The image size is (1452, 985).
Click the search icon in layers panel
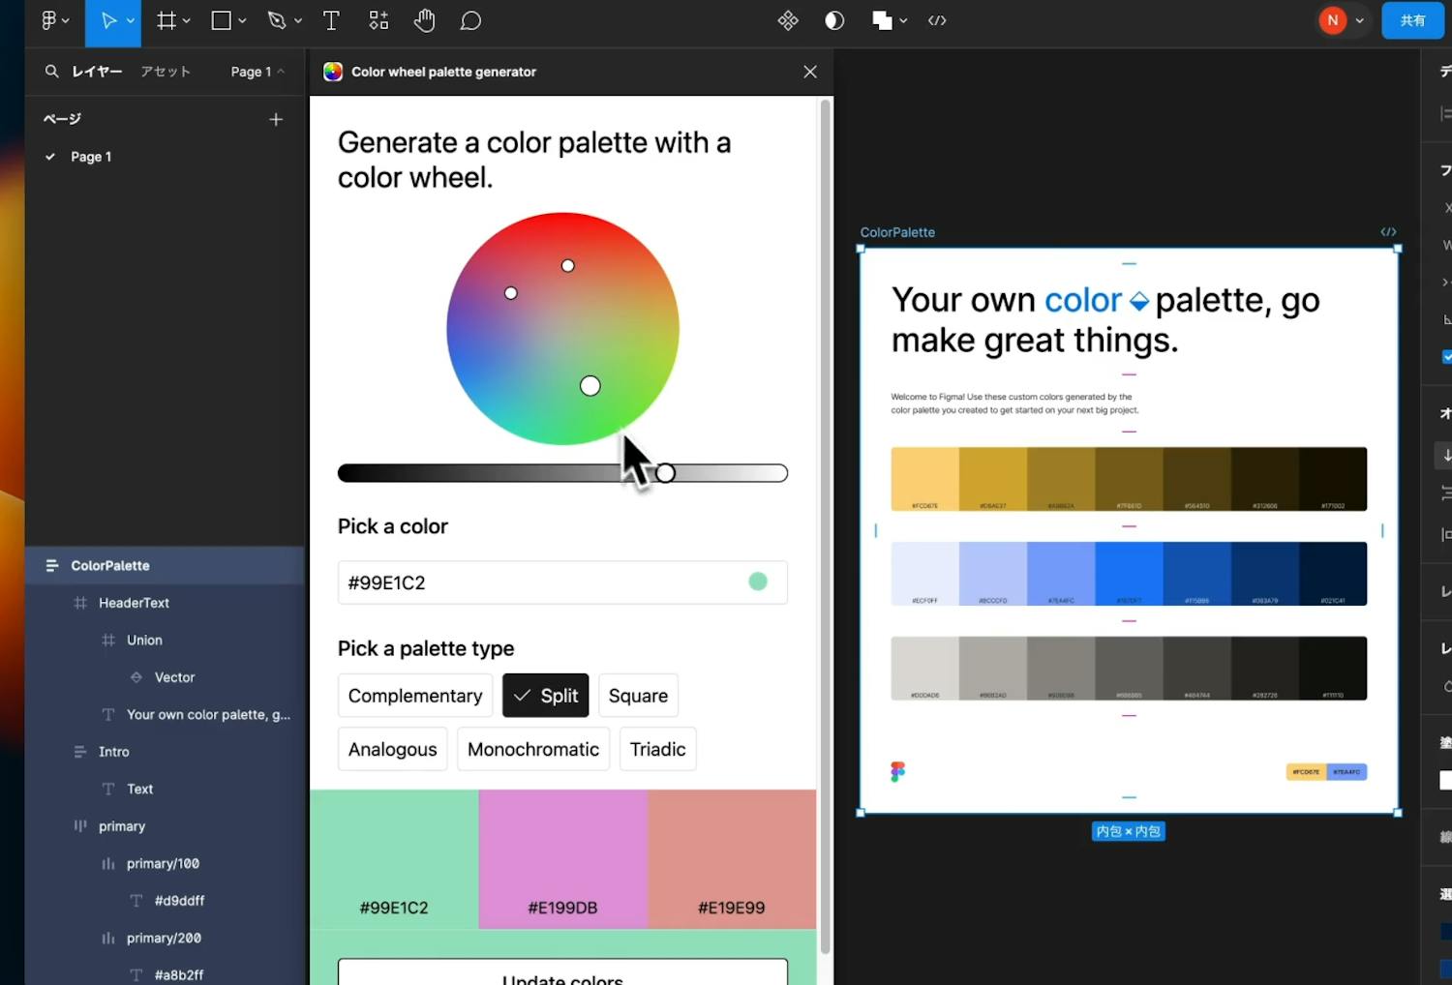coord(52,72)
